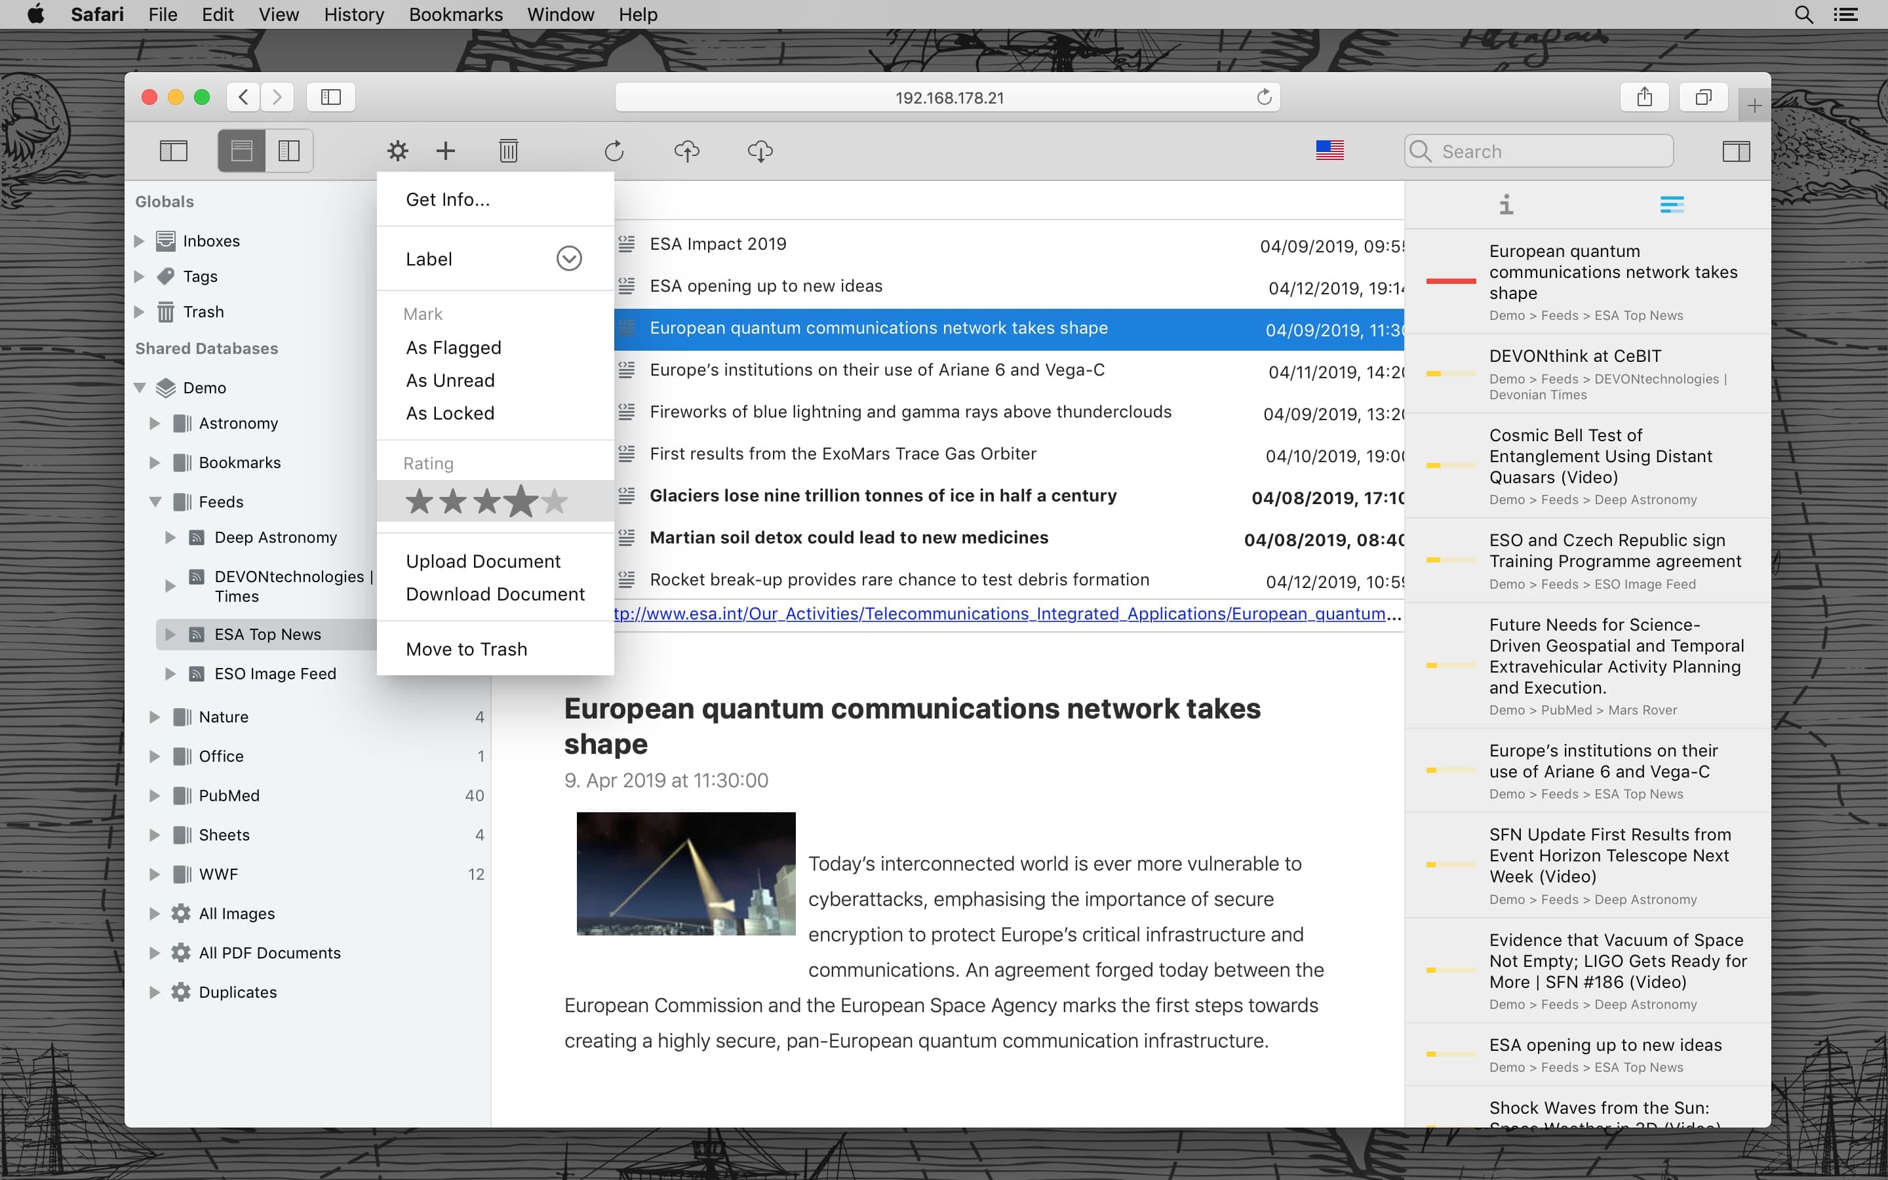Click Safari's new tab plus button

[x=1754, y=106]
